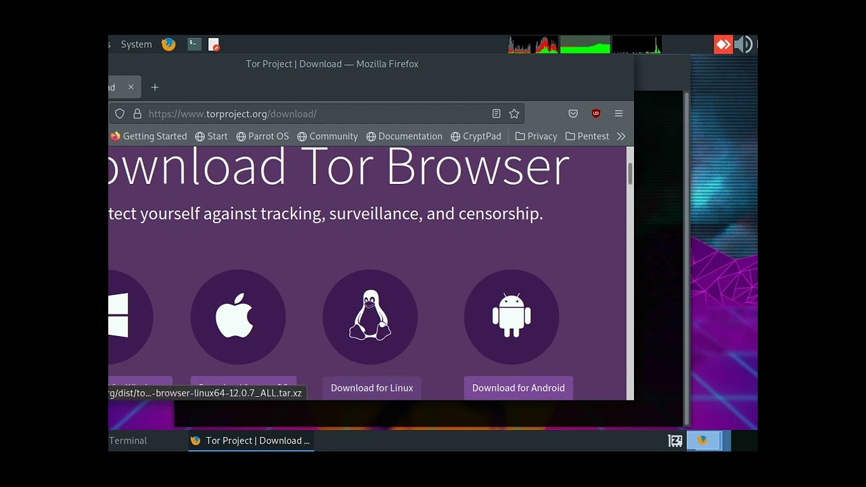Toggle Reader View icon in address bar
Image resolution: width=866 pixels, height=487 pixels.
pos(497,114)
